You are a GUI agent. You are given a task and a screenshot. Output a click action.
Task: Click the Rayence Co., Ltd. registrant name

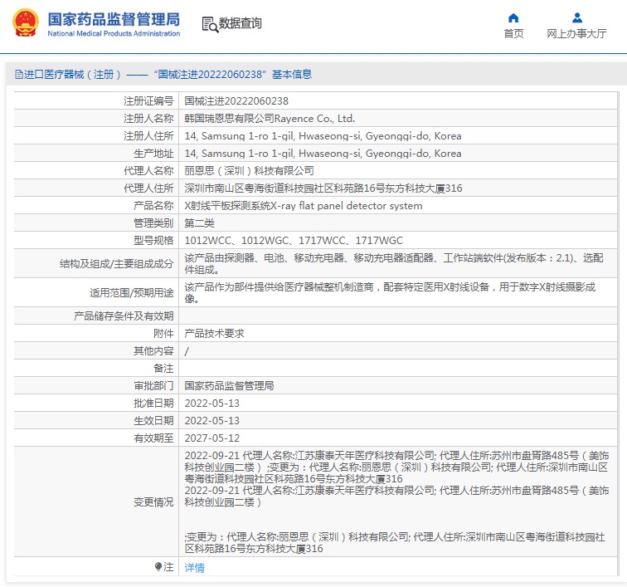coord(269,119)
